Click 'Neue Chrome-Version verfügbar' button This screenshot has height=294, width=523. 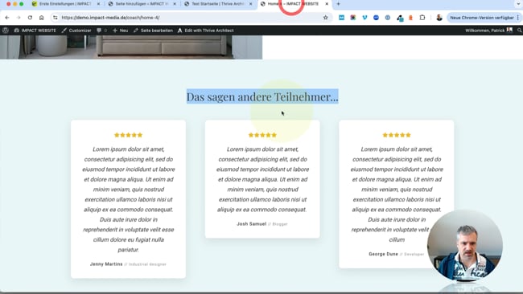(x=482, y=18)
